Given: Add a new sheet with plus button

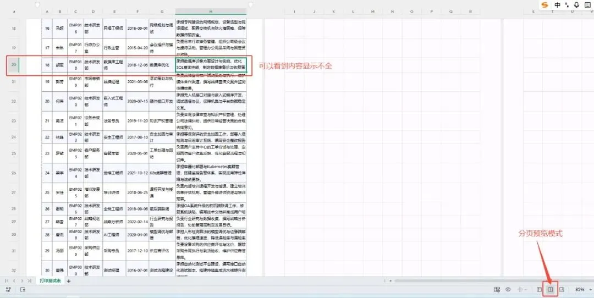Looking at the screenshot, I should (69, 281).
